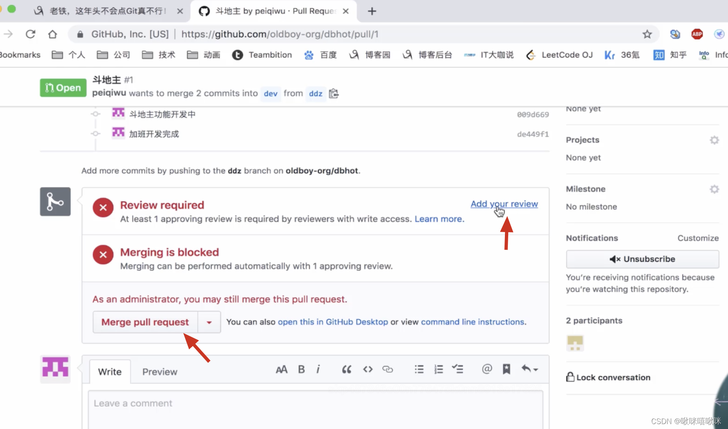The width and height of the screenshot is (728, 429).
Task: Insert code with the code icon
Action: pos(368,370)
